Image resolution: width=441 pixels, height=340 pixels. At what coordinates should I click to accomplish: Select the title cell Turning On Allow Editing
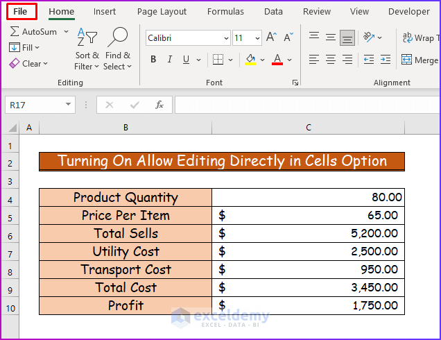click(x=222, y=161)
